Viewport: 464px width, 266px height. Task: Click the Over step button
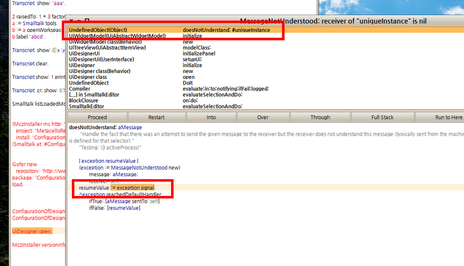tap(263, 117)
